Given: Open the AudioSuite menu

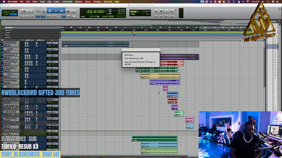Looking at the screenshot, I should pos(67,2).
